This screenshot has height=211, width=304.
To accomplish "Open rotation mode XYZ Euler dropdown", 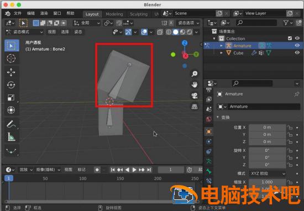I will 268,173.
